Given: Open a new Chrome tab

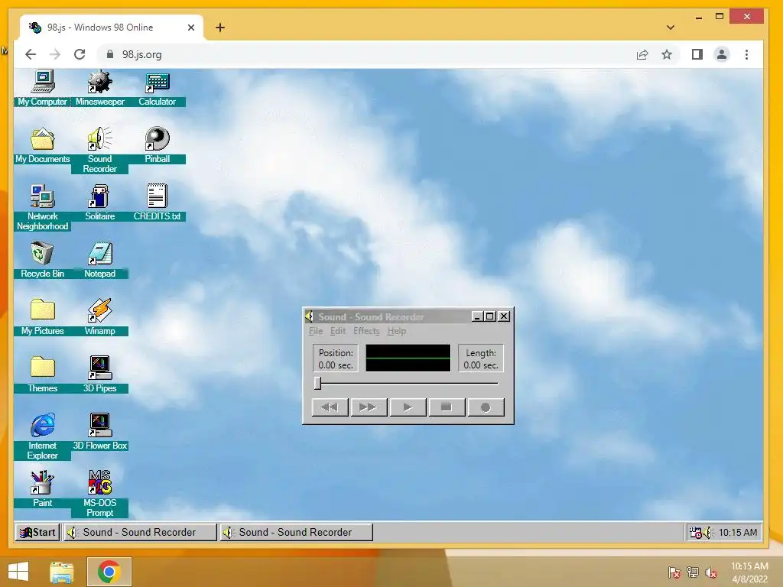Looking at the screenshot, I should pyautogui.click(x=220, y=28).
